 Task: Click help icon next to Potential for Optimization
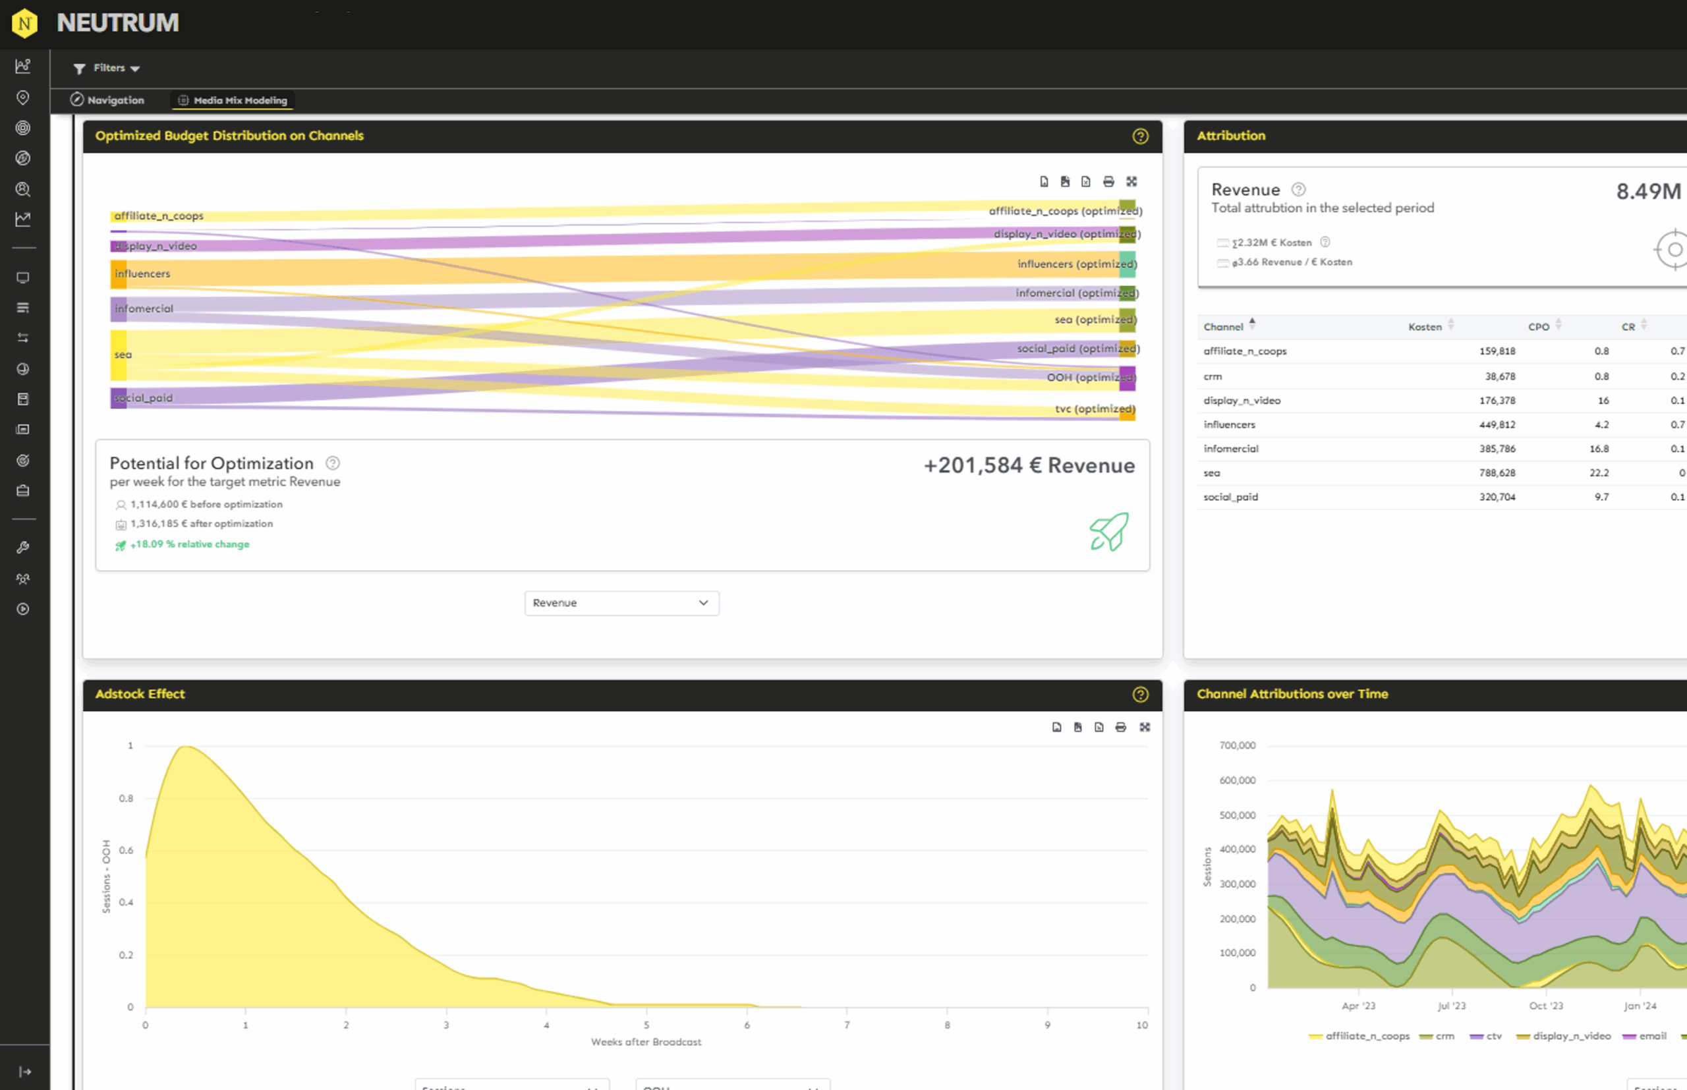coord(333,463)
